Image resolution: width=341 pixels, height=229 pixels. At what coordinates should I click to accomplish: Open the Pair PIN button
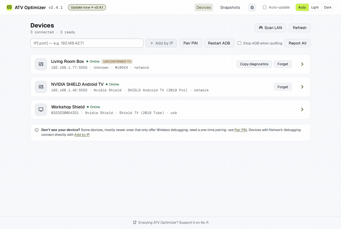coord(190,43)
